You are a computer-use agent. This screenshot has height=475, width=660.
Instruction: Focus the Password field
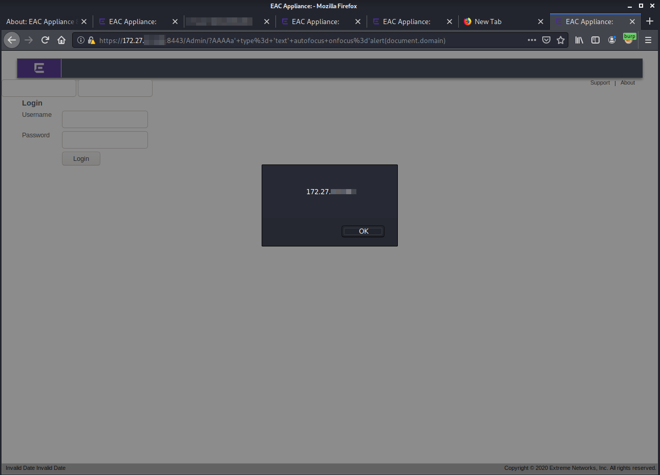click(104, 139)
